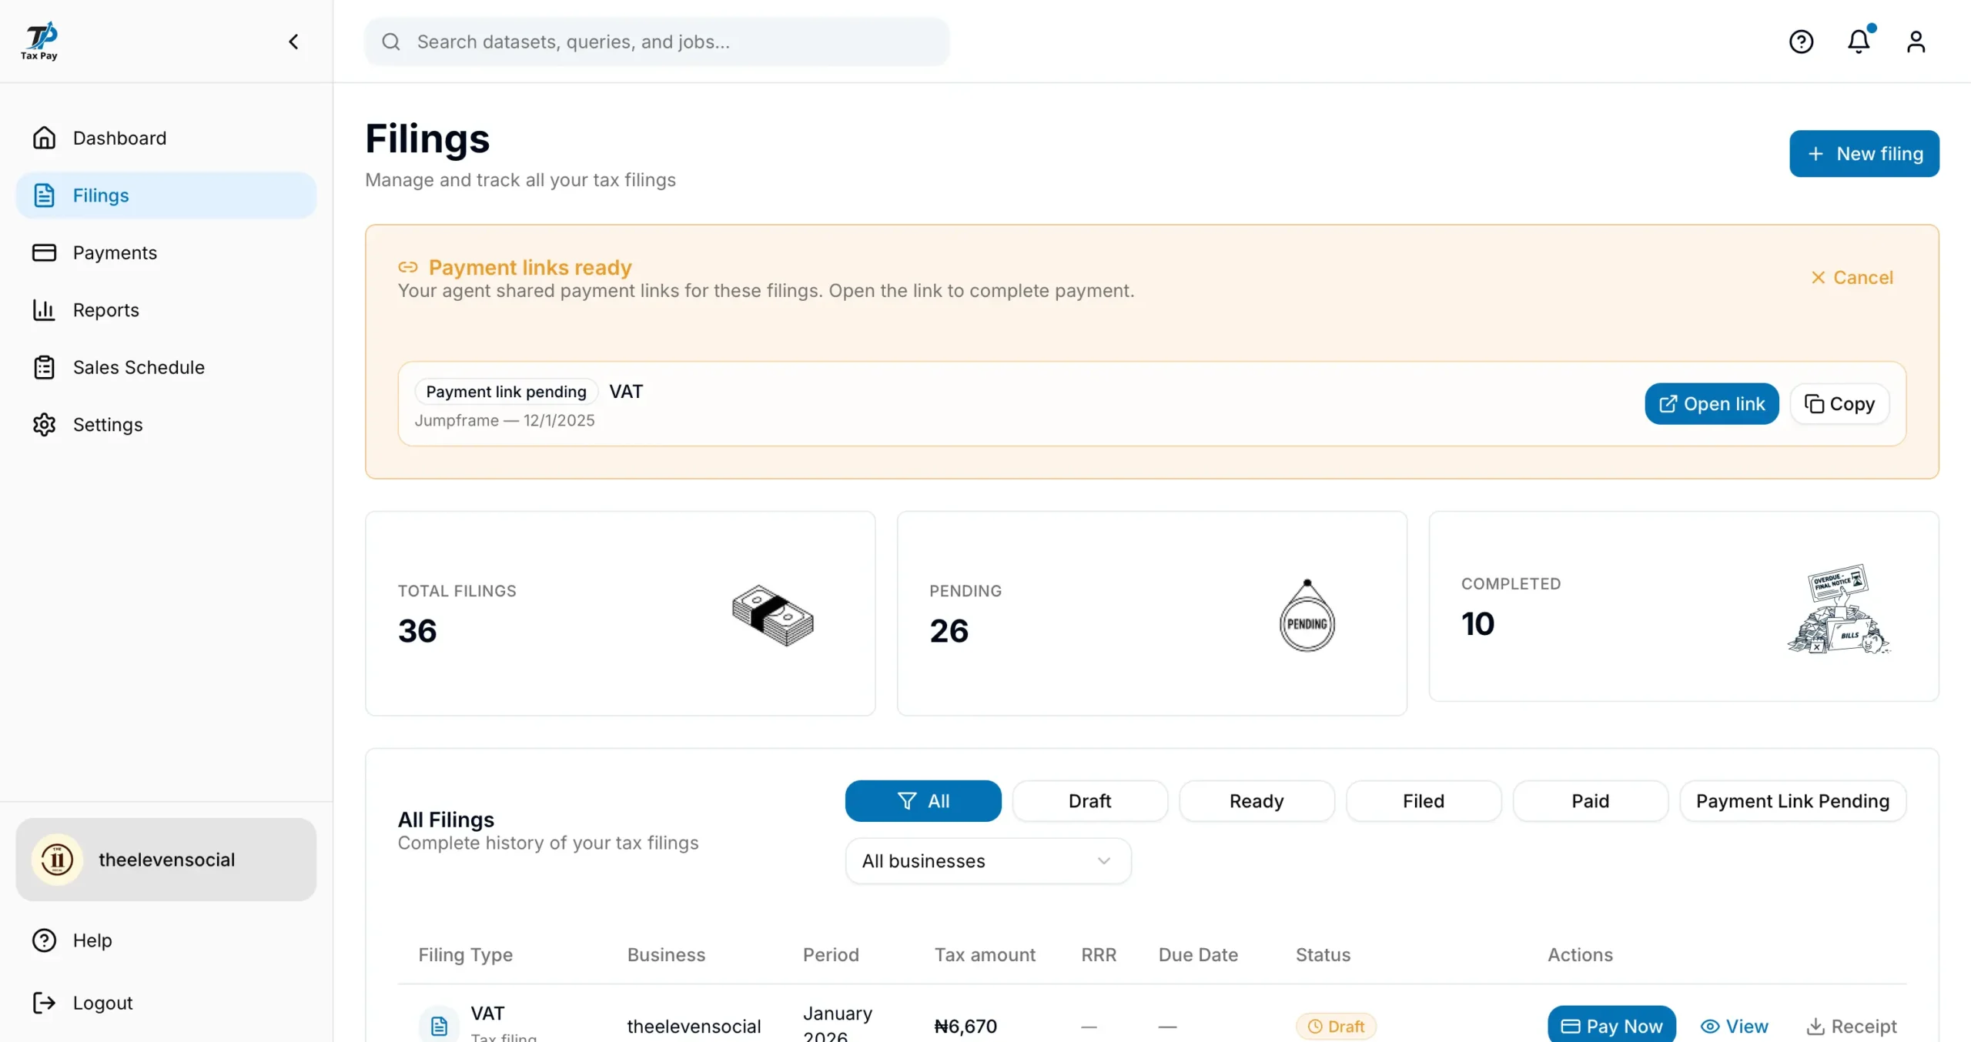Open Dashboard from the sidebar
Screen dimensions: 1971x1042
tap(119, 138)
